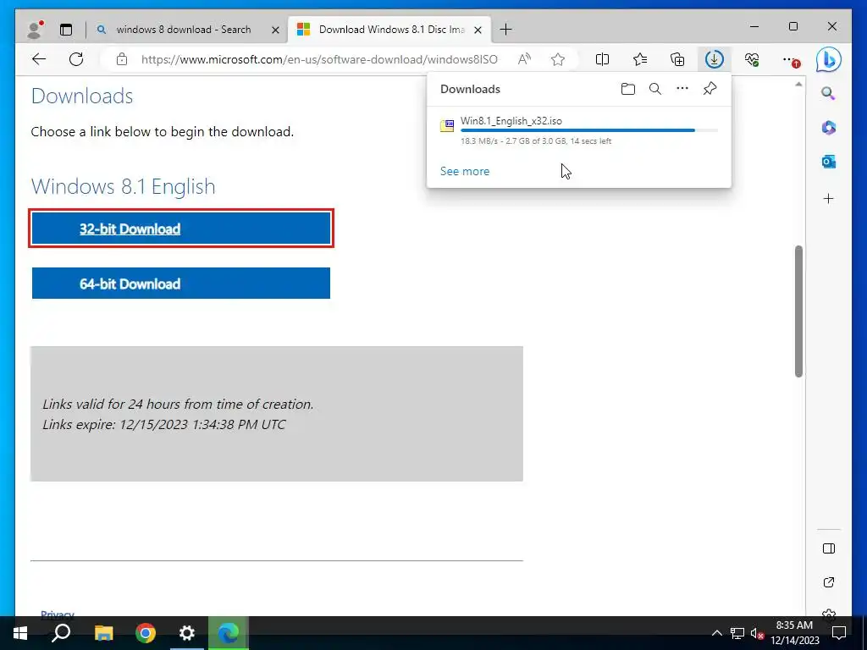
Task: Add a sidebar app with plus
Action: (828, 198)
